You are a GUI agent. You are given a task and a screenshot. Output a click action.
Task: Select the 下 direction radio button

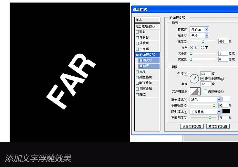pos(203,47)
